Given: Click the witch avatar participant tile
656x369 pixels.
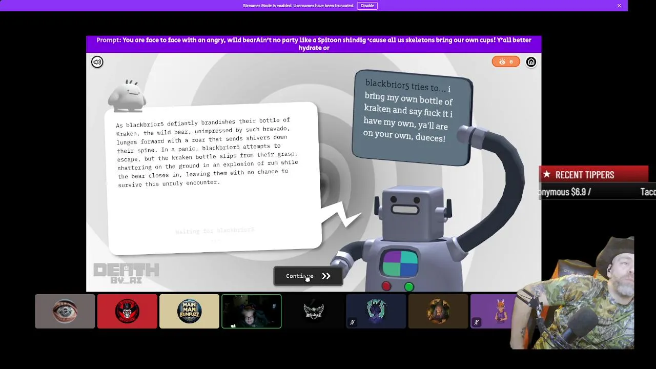Looking at the screenshot, I should pos(438,311).
